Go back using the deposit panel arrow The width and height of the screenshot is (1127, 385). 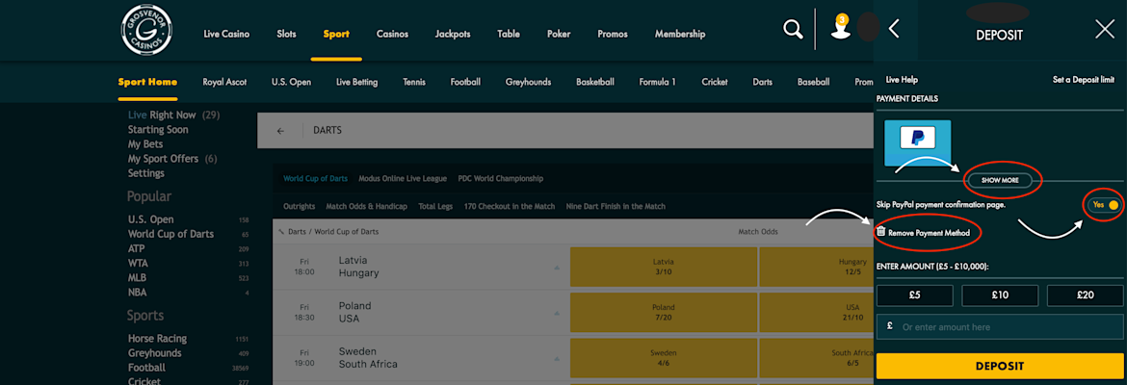pos(894,29)
